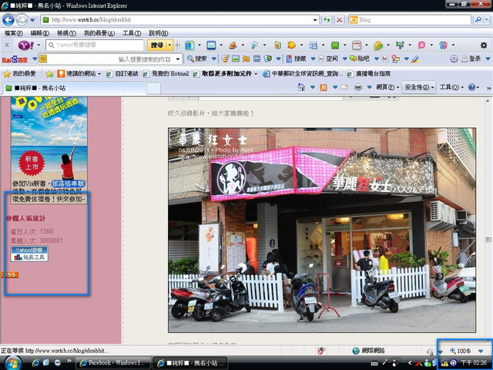Click the blue Help question mark icon
The image size is (493, 370).
(x=471, y=87)
